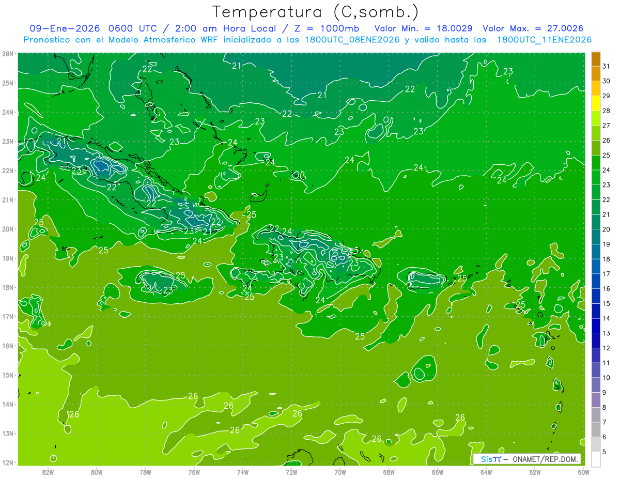
Task: Click the 74W longitude axis label
Action: point(242,472)
